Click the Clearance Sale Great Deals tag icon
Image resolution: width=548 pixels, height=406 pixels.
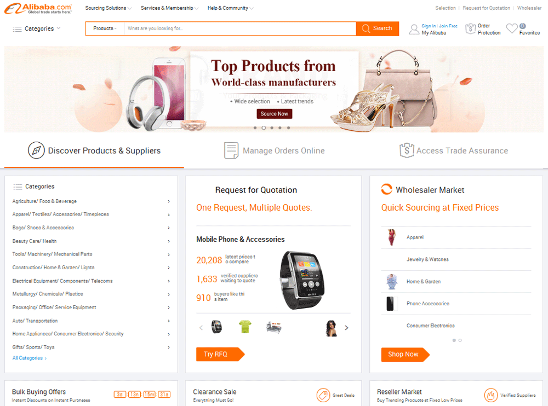(x=323, y=395)
